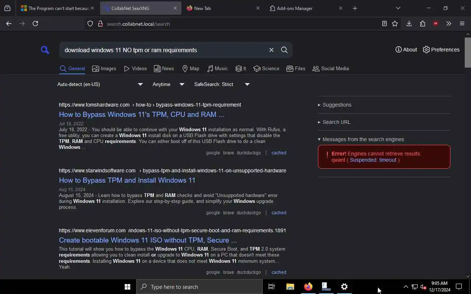Switch to the Videos category
471x294 pixels.
pos(135,69)
